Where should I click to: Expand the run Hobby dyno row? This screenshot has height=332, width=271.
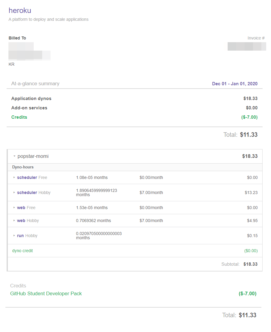point(14,236)
